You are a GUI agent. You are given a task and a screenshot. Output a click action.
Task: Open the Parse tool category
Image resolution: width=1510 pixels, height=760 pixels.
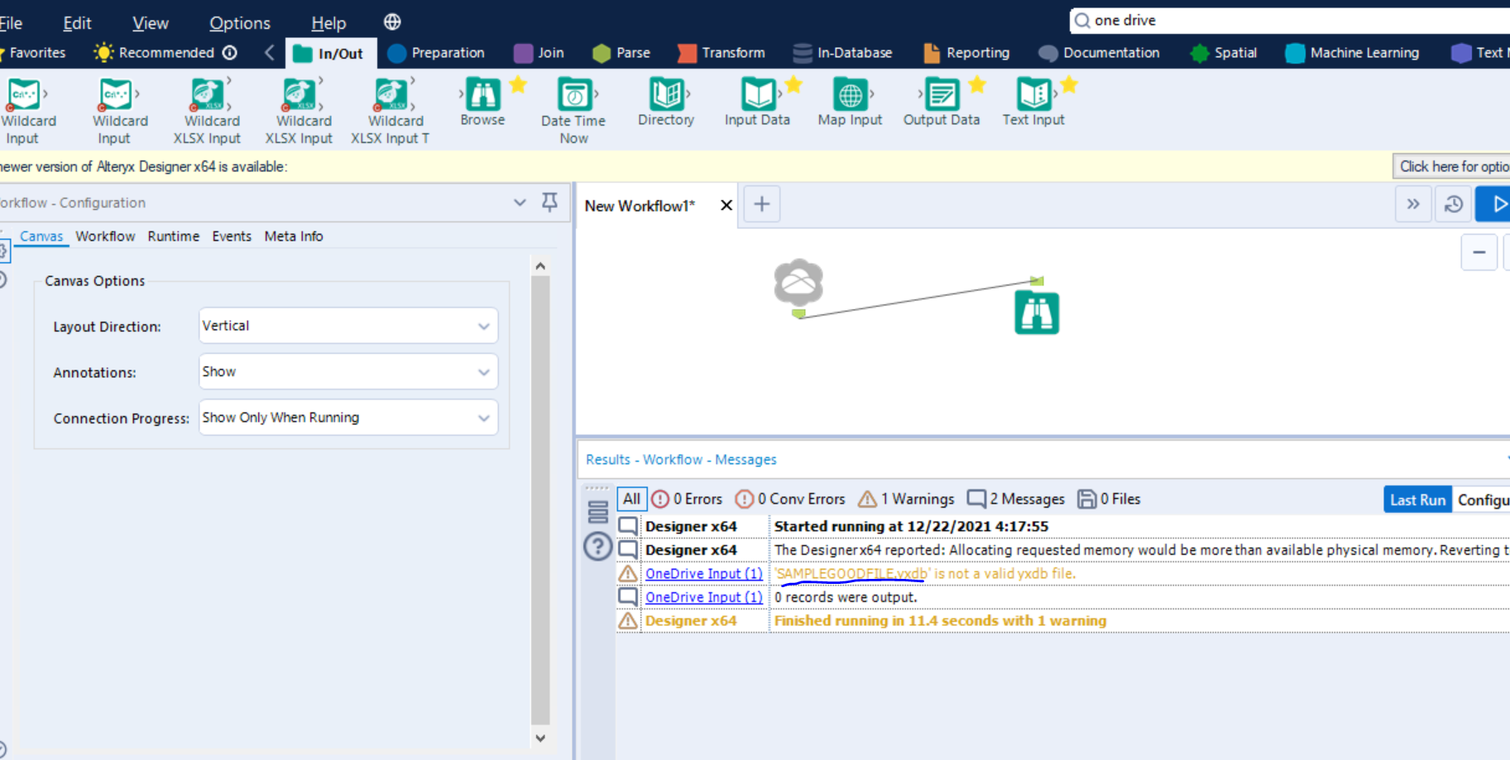(x=621, y=53)
